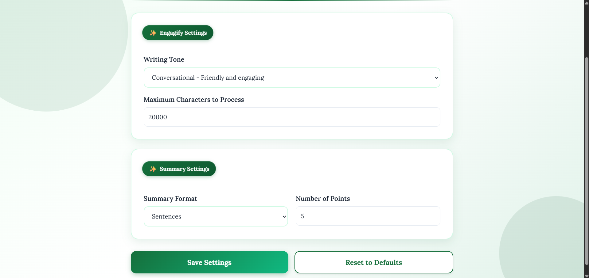
Task: Click the Maximum Characters to Process label
Action: point(194,100)
